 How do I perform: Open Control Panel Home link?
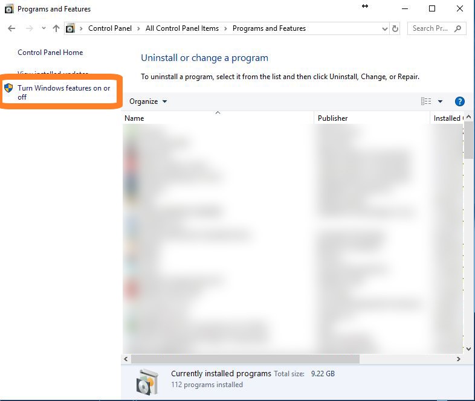pyautogui.click(x=50, y=53)
